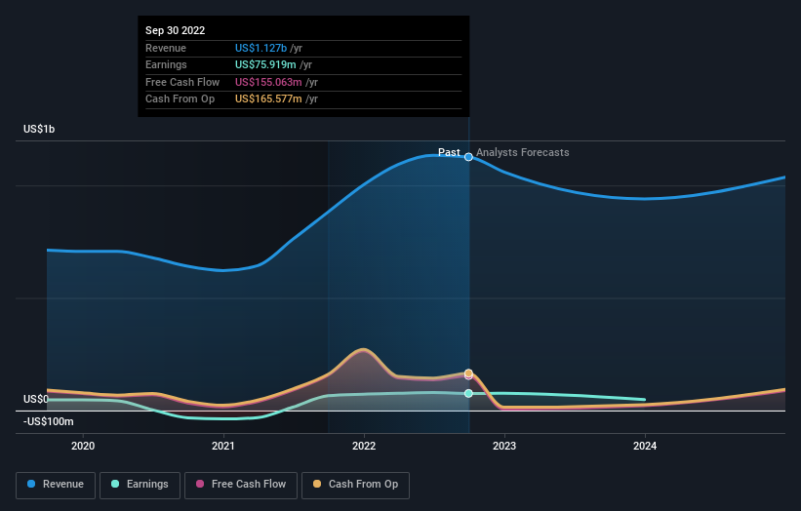
Task: Toggle the Cash From Op legend button
Action: click(x=355, y=485)
